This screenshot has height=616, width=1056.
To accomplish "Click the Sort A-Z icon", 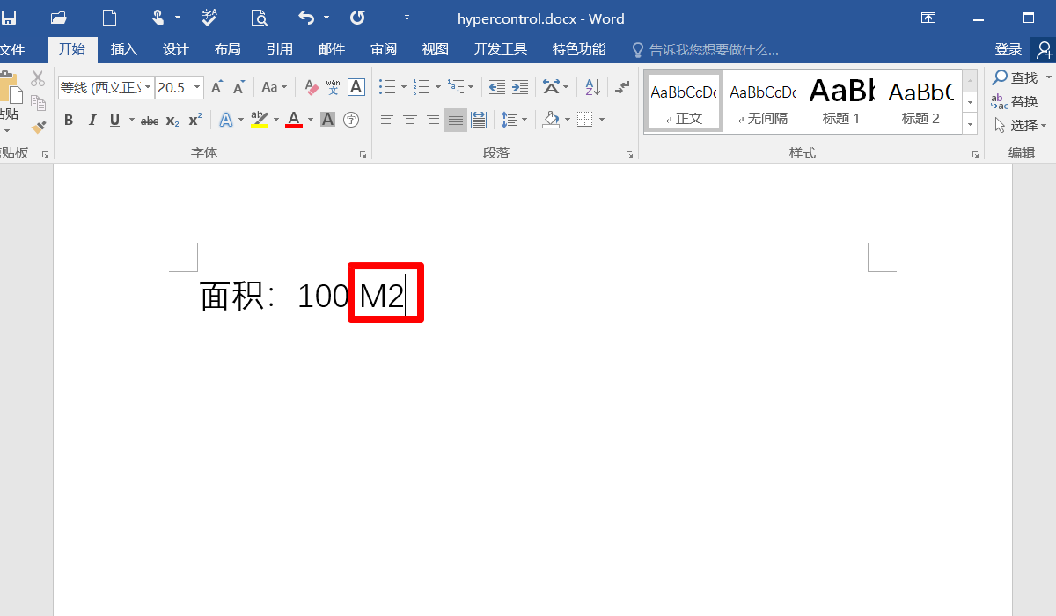I will pos(592,87).
